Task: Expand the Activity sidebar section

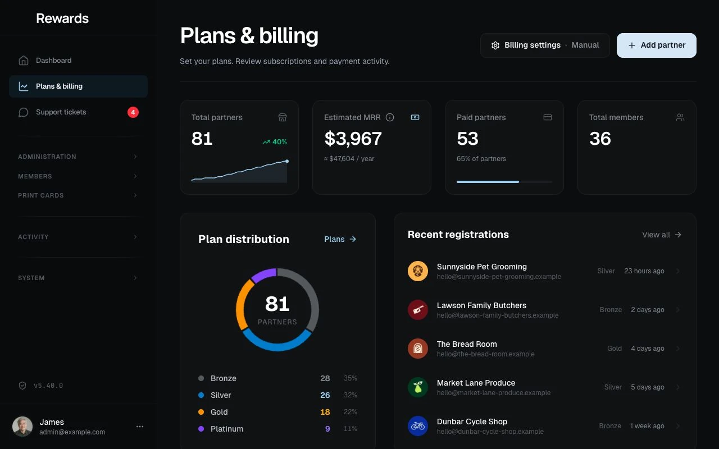Action: (x=78, y=237)
